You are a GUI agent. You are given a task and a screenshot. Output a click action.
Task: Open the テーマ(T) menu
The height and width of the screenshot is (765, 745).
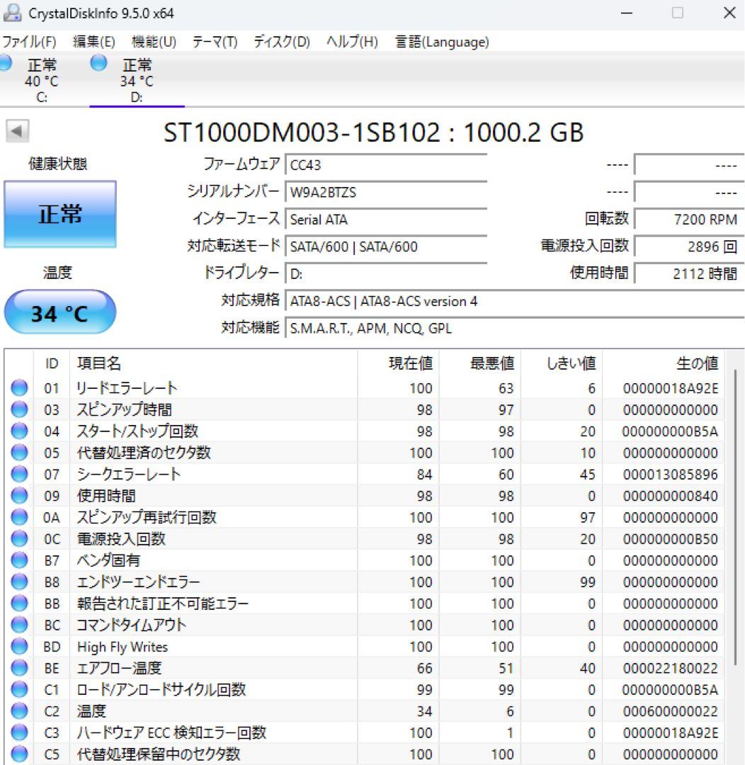coord(215,42)
